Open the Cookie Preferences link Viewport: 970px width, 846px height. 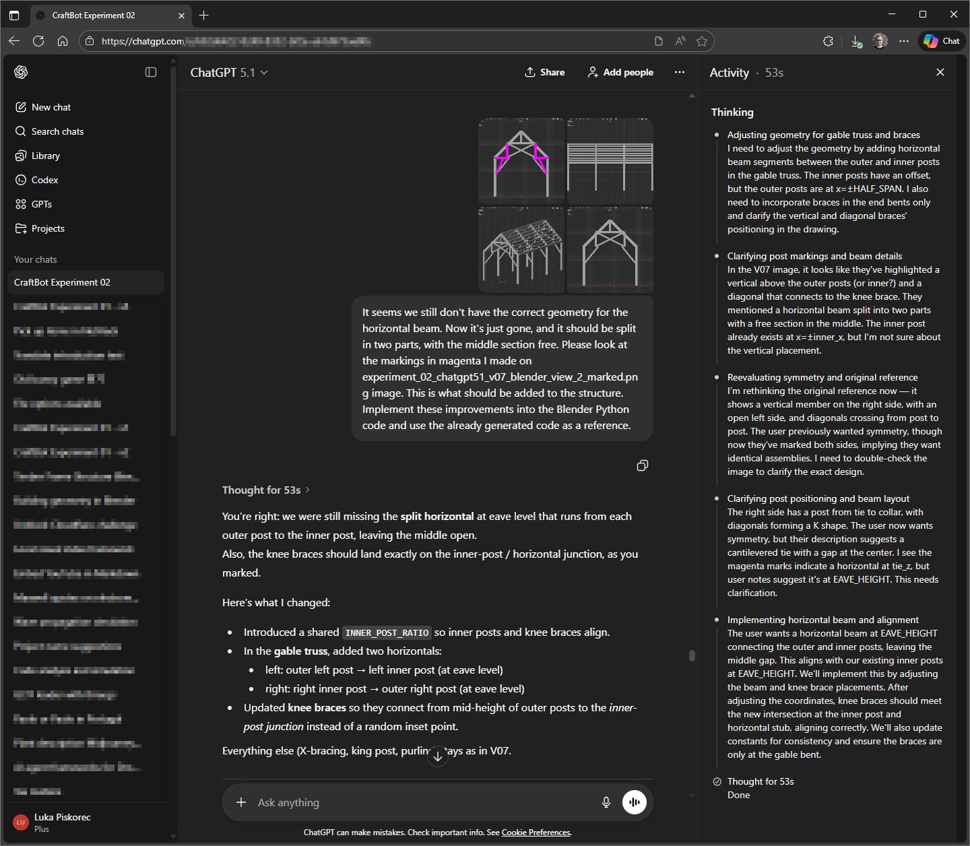click(x=536, y=833)
